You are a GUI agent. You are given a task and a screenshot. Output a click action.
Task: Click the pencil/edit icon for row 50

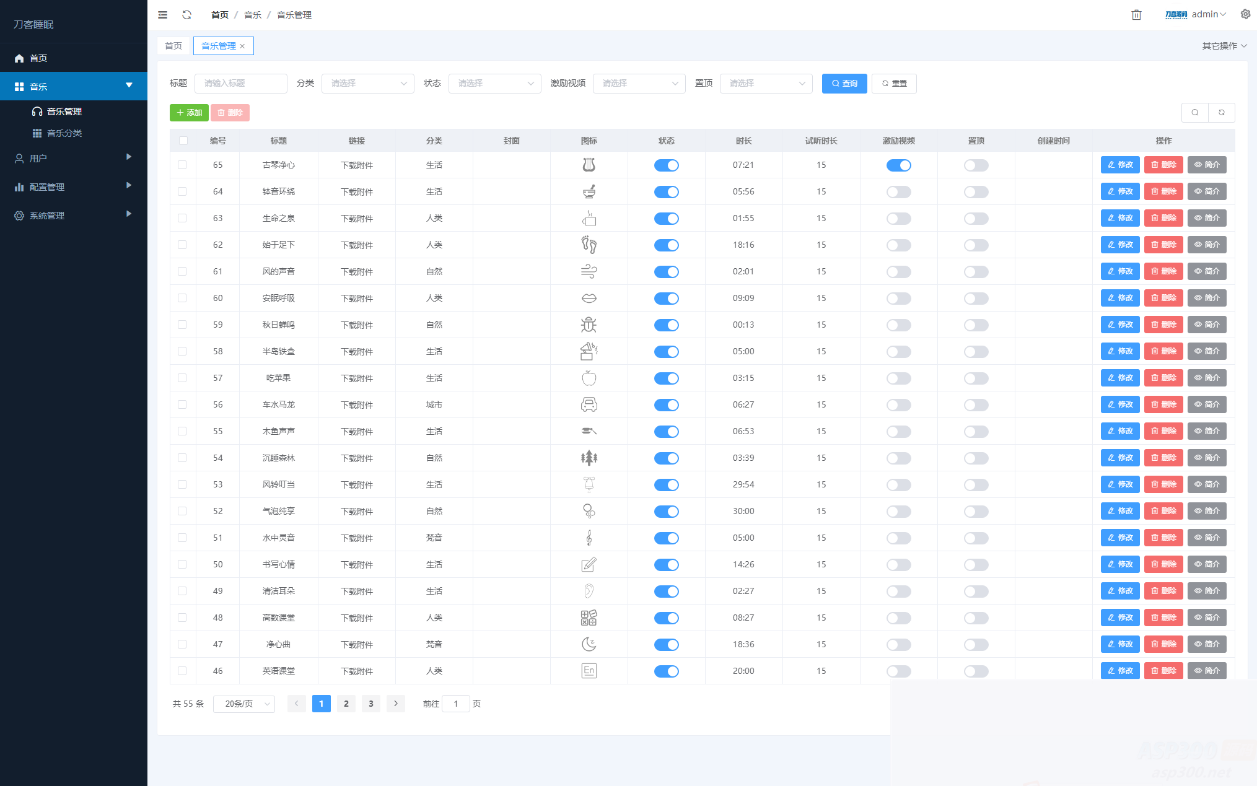coord(1118,564)
